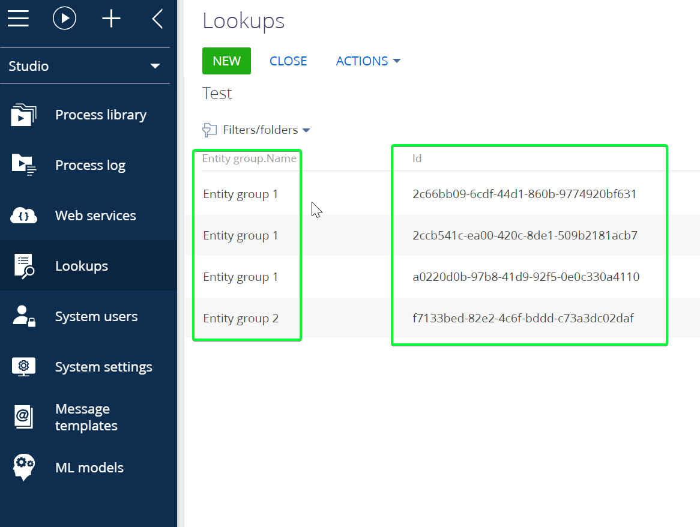Open the hamburger navigation menu

[18, 19]
